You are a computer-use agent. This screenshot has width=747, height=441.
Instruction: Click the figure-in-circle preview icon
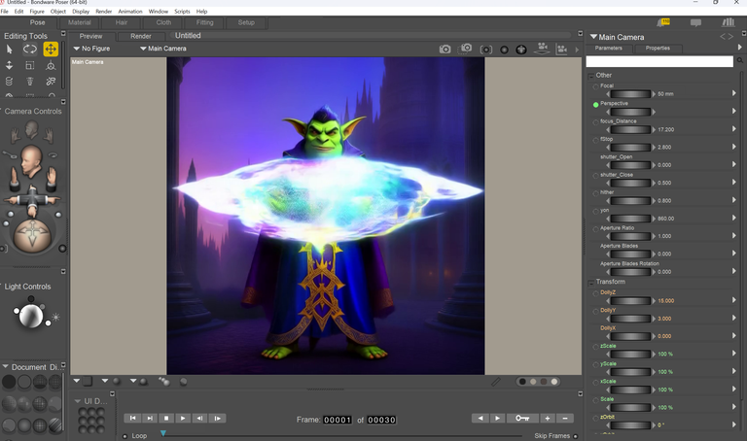point(521,50)
